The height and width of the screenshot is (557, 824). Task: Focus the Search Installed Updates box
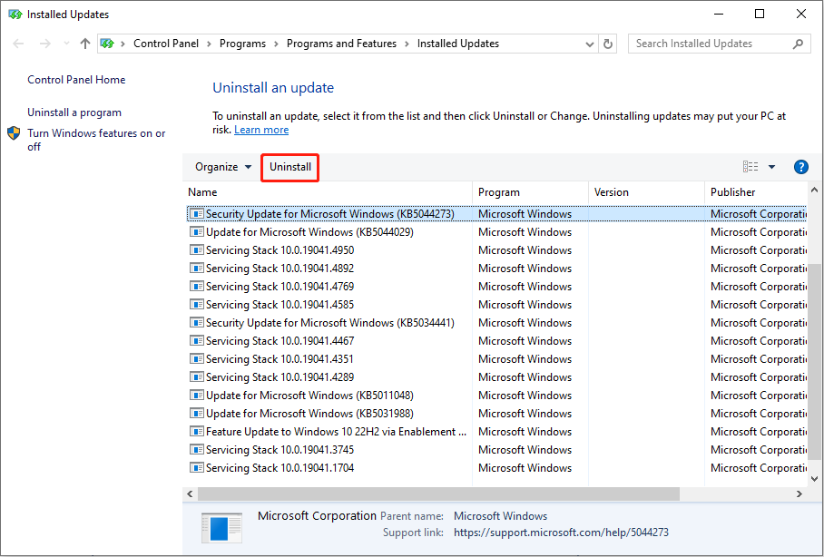719,44
